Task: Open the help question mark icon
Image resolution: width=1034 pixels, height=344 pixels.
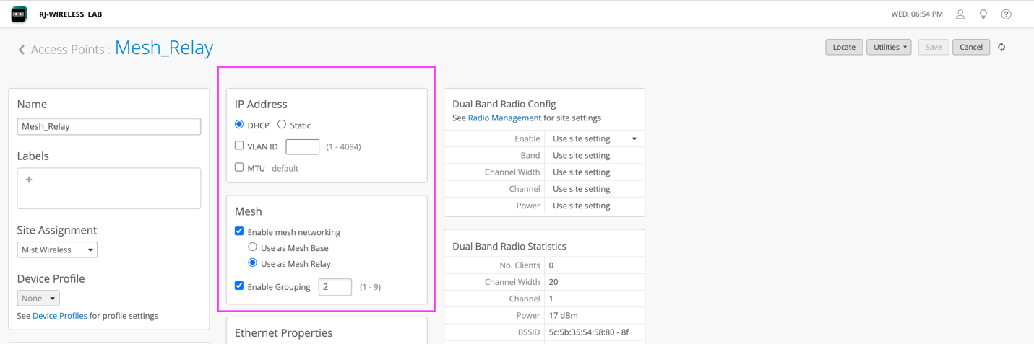Action: [1006, 14]
